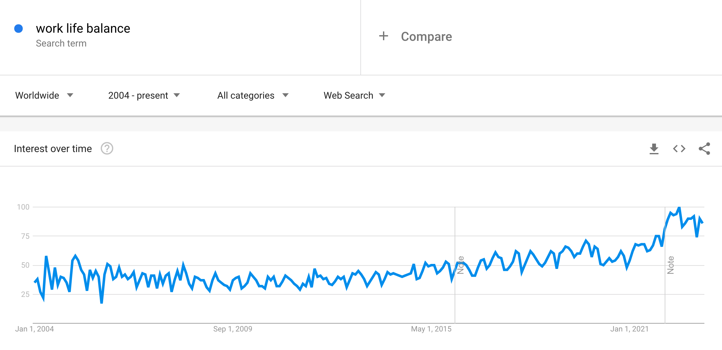Edit the work life balance search term
The width and height of the screenshot is (722, 350).
pos(83,28)
